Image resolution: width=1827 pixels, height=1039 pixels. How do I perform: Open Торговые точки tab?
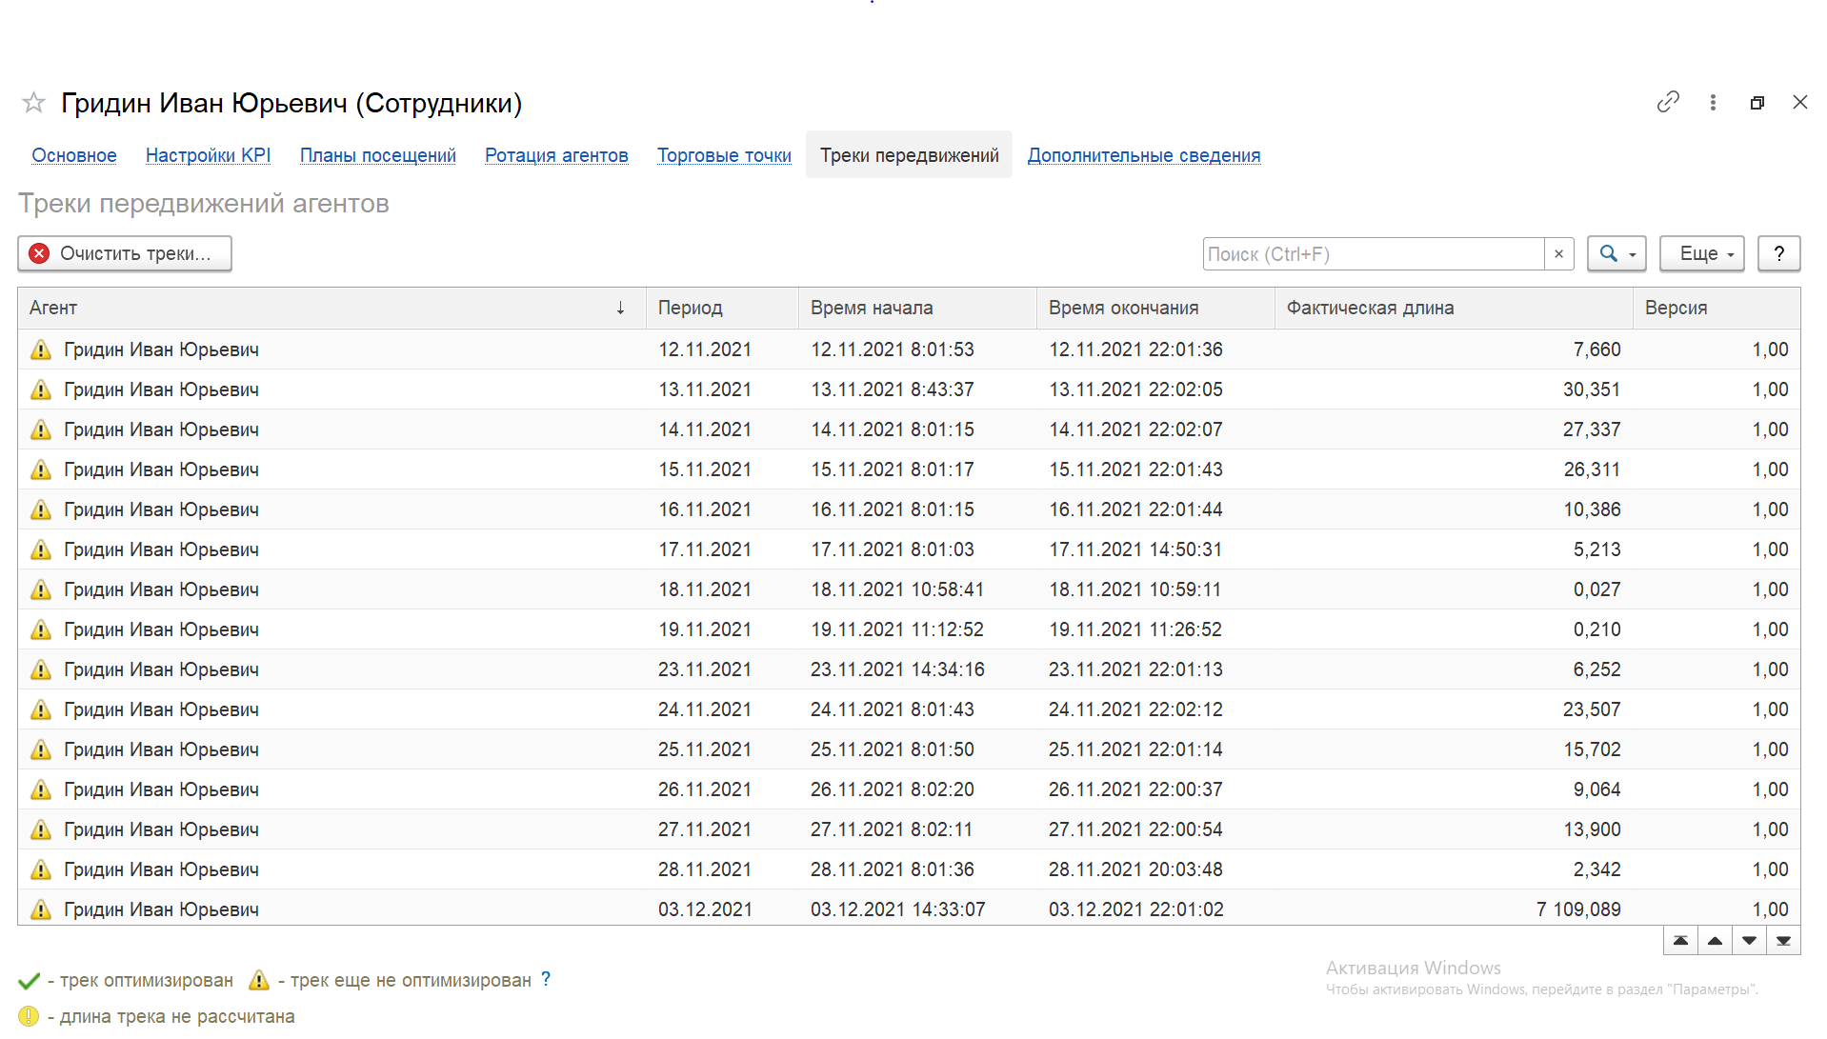pos(724,155)
